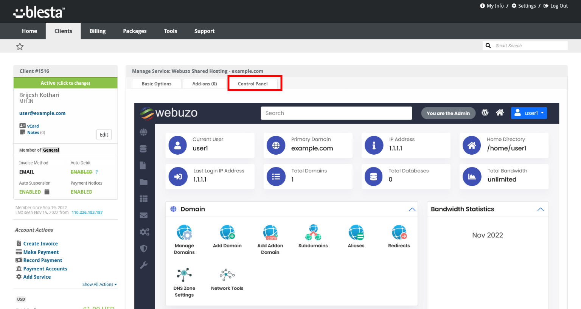
Task: Click the Smart Search field
Action: (530, 46)
